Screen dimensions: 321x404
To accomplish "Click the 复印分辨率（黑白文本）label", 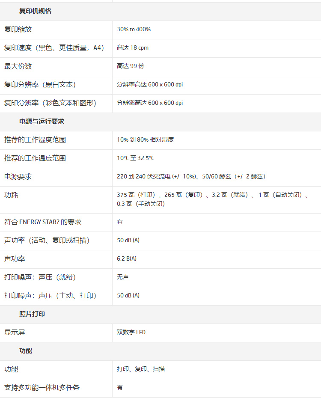I will point(40,85).
